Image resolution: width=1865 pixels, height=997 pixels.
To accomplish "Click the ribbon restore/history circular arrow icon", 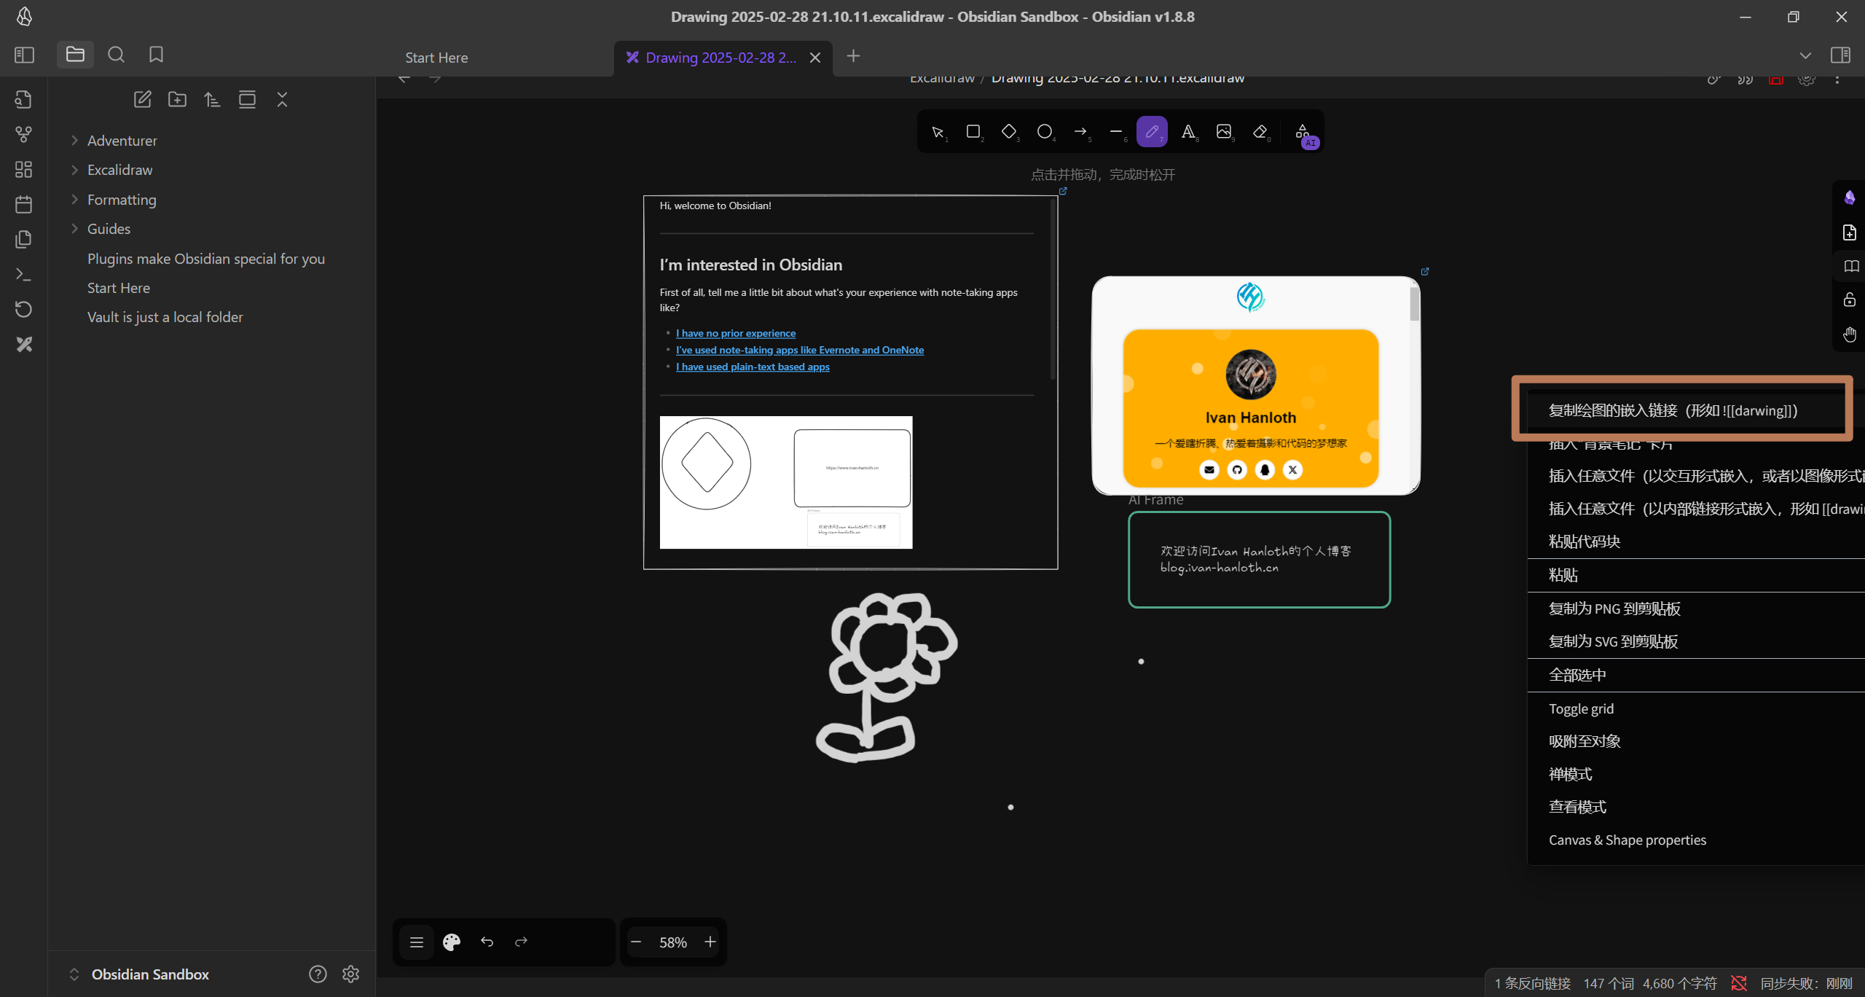I will click(x=23, y=310).
